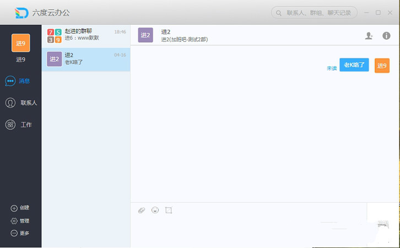The height and width of the screenshot is (248, 400).
Task: Click the 04-16 date of the 进2 chat
Action: click(120, 55)
